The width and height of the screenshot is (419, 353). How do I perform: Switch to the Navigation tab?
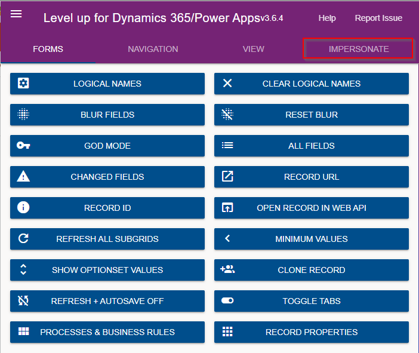153,49
